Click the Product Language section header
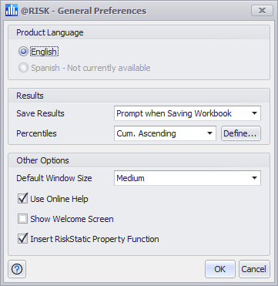 pos(50,32)
